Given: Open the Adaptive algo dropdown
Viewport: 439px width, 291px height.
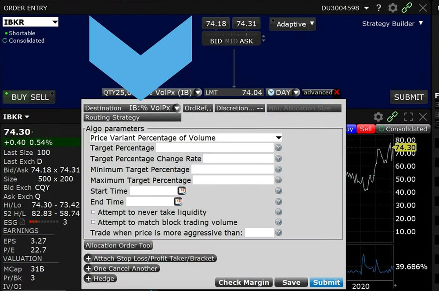Looking at the screenshot, I should pos(312,24).
